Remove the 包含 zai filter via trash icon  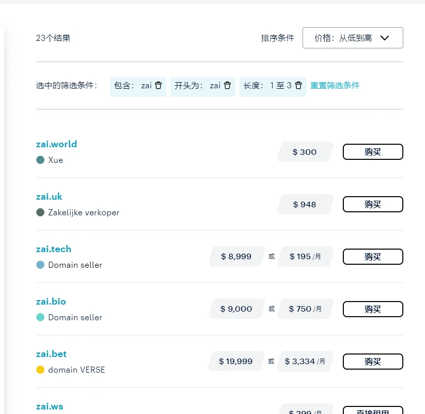tap(158, 85)
